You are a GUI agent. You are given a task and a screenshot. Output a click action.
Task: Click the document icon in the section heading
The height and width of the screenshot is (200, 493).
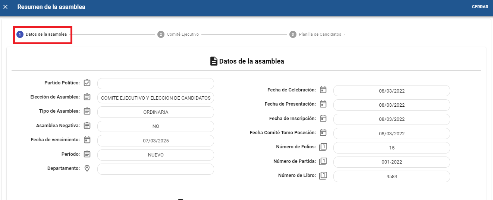click(x=214, y=61)
